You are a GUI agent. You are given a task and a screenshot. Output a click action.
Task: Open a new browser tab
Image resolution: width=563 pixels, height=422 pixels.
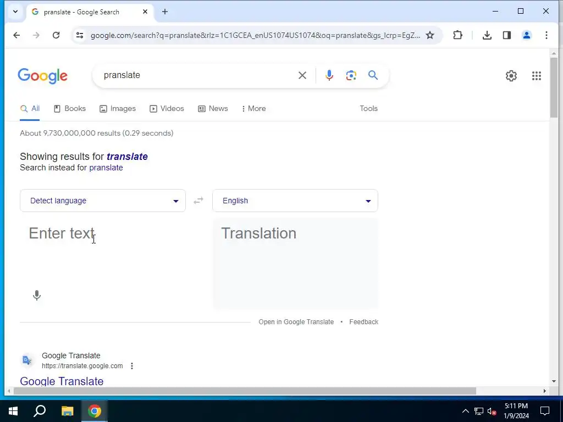pos(165,12)
